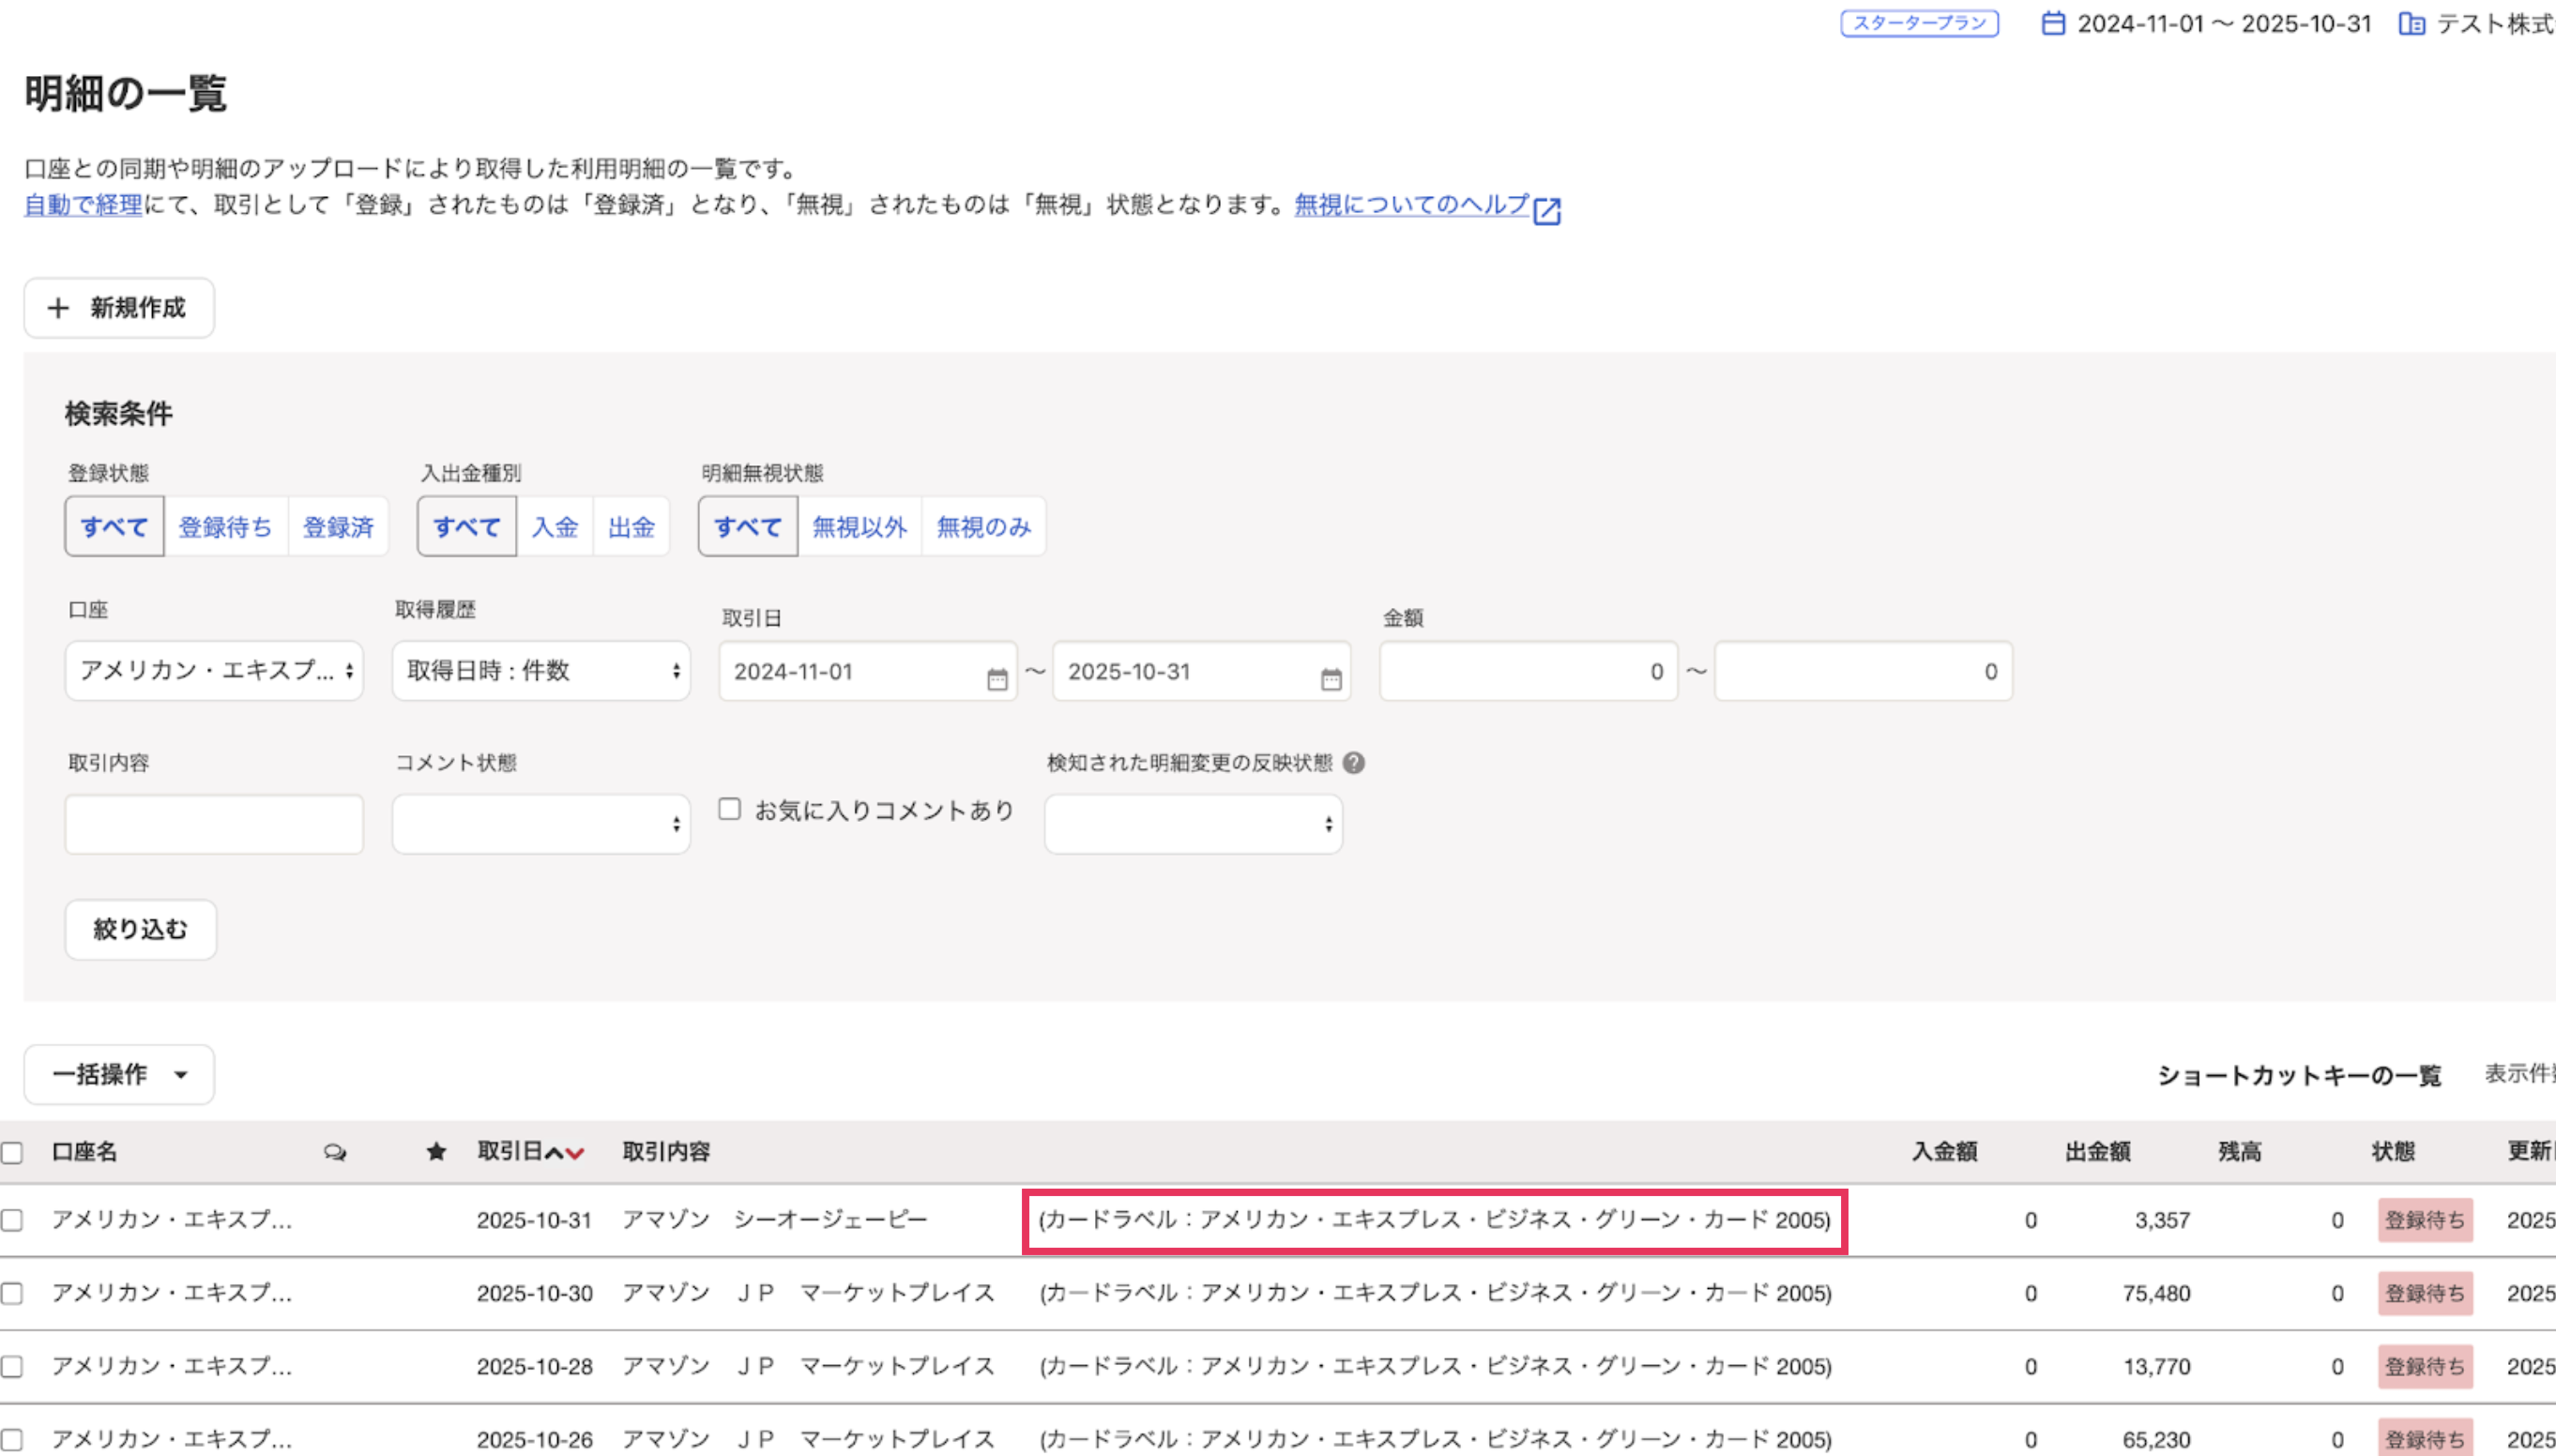Open the 検知された明細変更の反映状態 dropdown

1193,824
